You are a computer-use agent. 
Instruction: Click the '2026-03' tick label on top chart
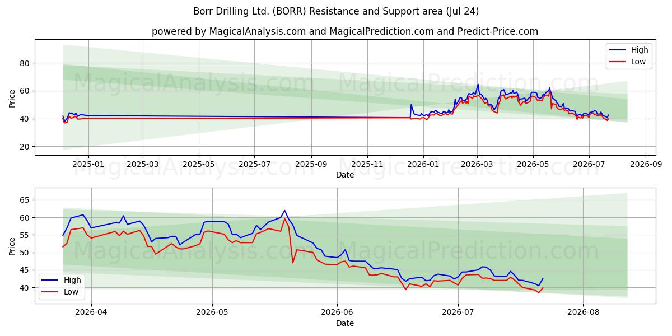point(478,165)
